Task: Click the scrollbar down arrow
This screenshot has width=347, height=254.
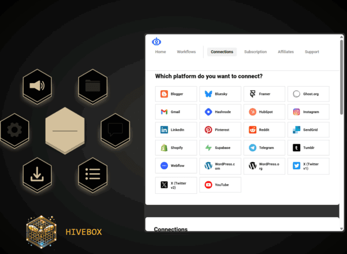Action: point(341,229)
